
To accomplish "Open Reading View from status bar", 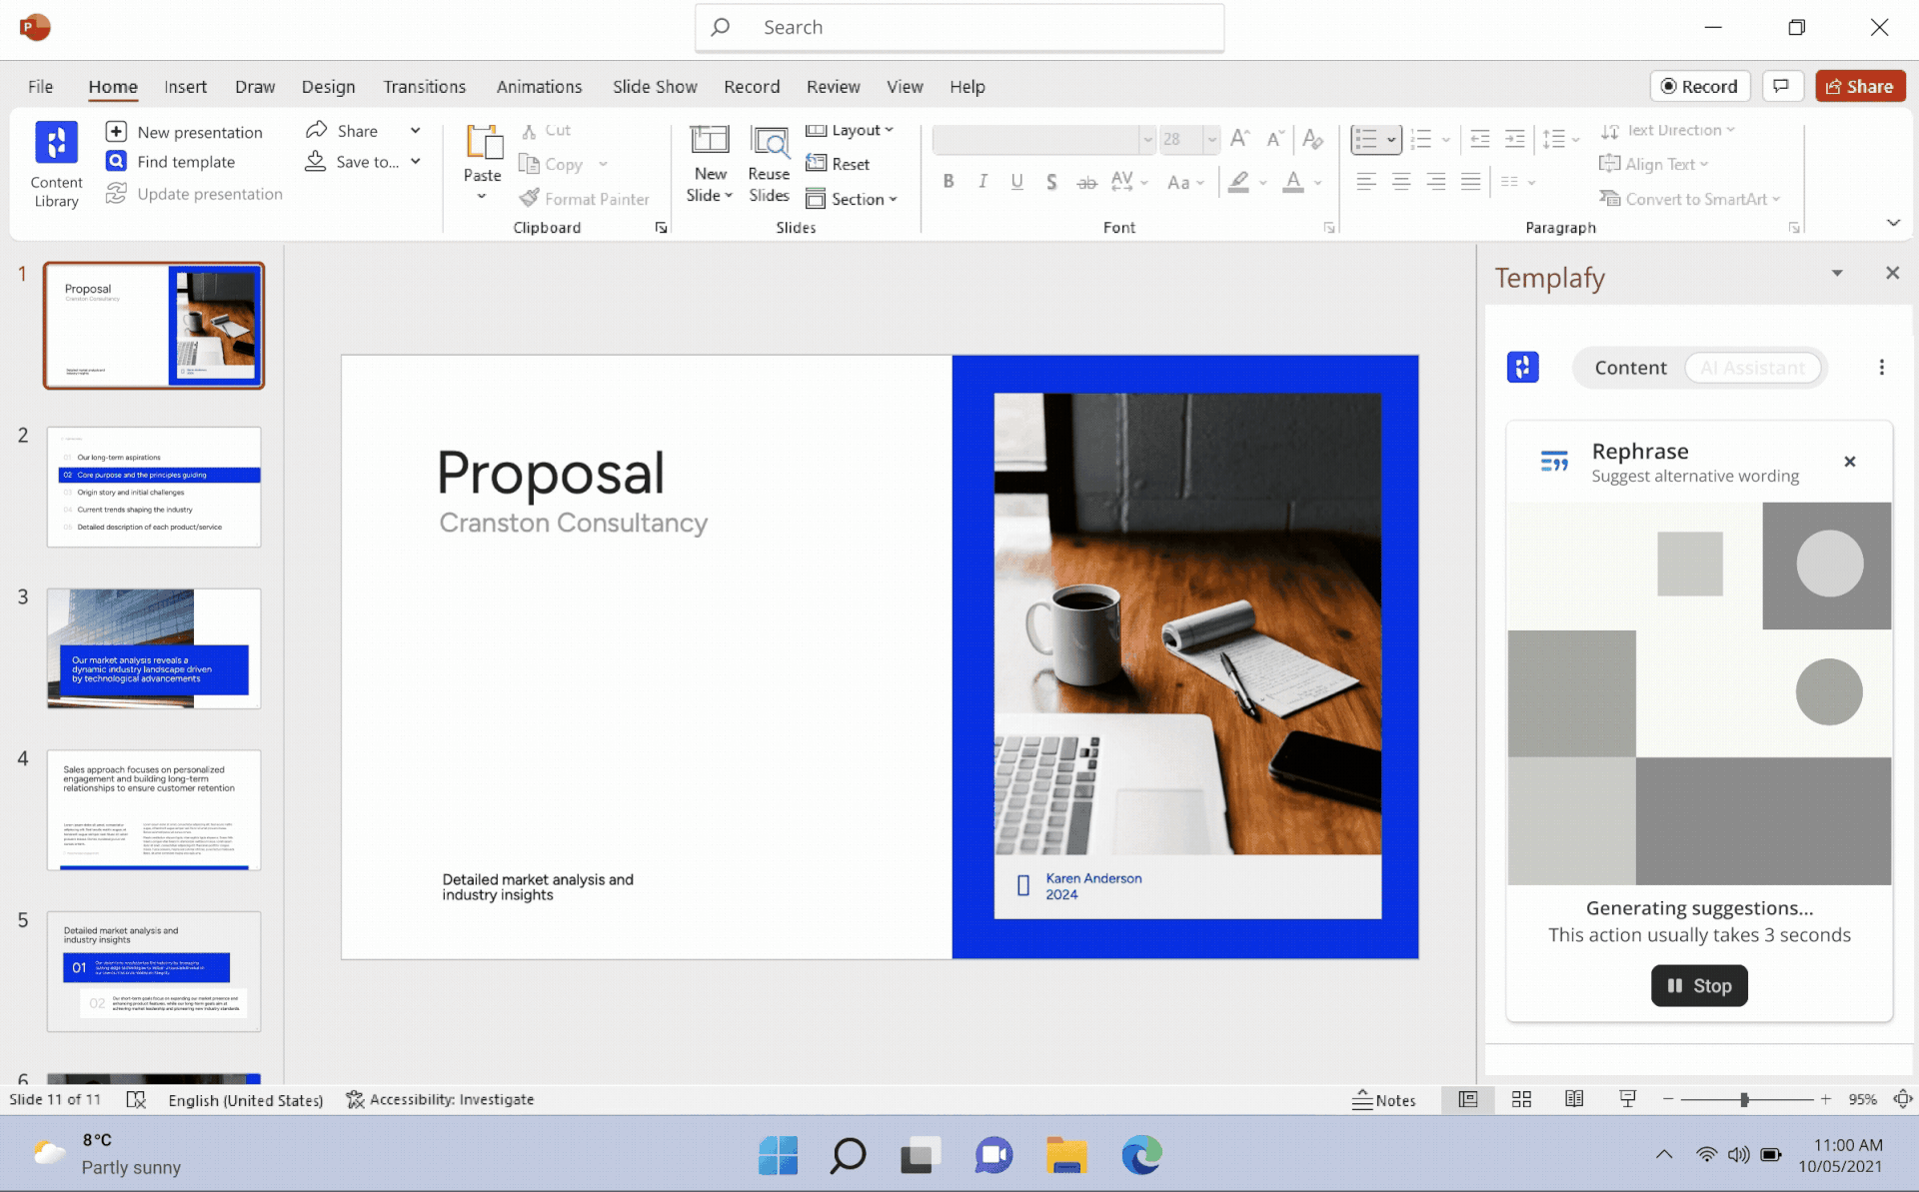I will pyautogui.click(x=1574, y=1099).
